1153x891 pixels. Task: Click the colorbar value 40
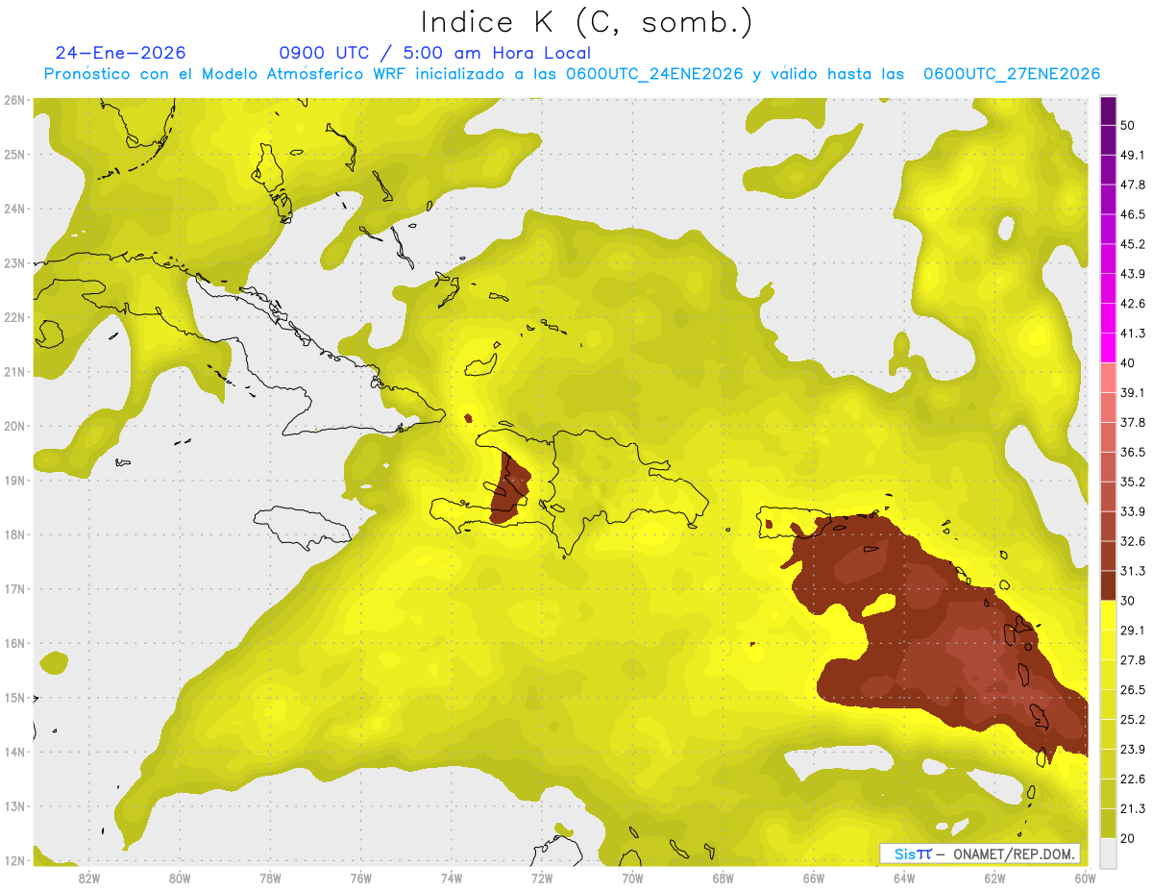[x=1129, y=362]
